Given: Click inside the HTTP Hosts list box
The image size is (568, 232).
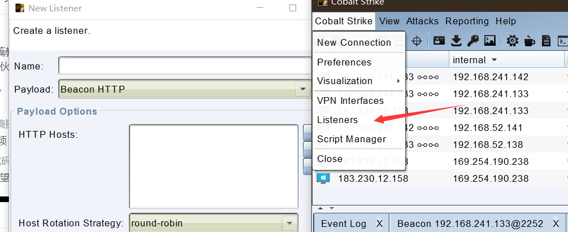Looking at the screenshot, I should pos(214,167).
